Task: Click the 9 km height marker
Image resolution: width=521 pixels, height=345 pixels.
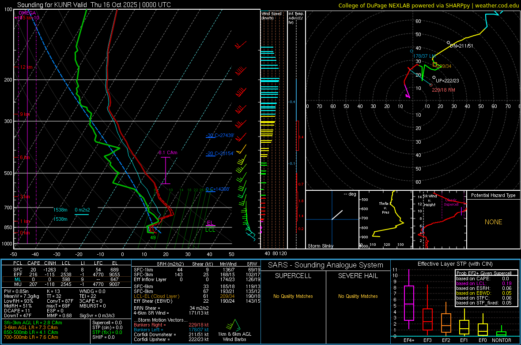Action: coord(25,114)
